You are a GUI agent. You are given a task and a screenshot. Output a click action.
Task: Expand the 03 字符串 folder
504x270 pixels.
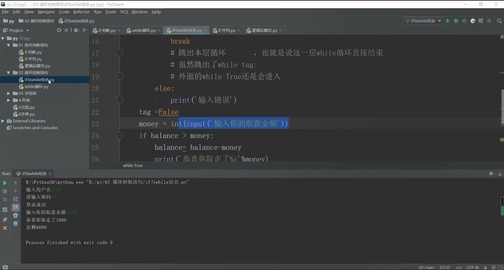pyautogui.click(x=9, y=93)
